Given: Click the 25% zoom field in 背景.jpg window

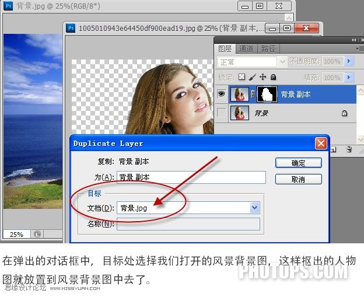Looking at the screenshot, I should coord(17,234).
